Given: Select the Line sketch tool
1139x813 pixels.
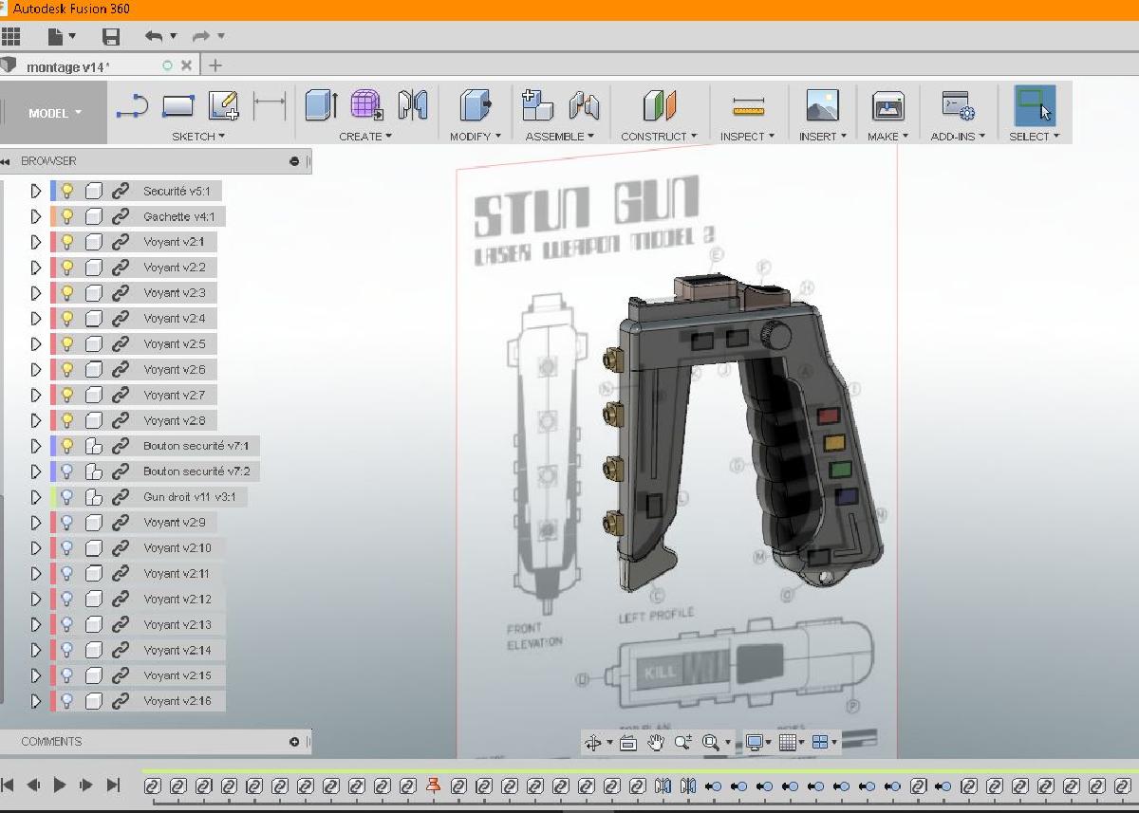Looking at the screenshot, I should pos(132,106).
